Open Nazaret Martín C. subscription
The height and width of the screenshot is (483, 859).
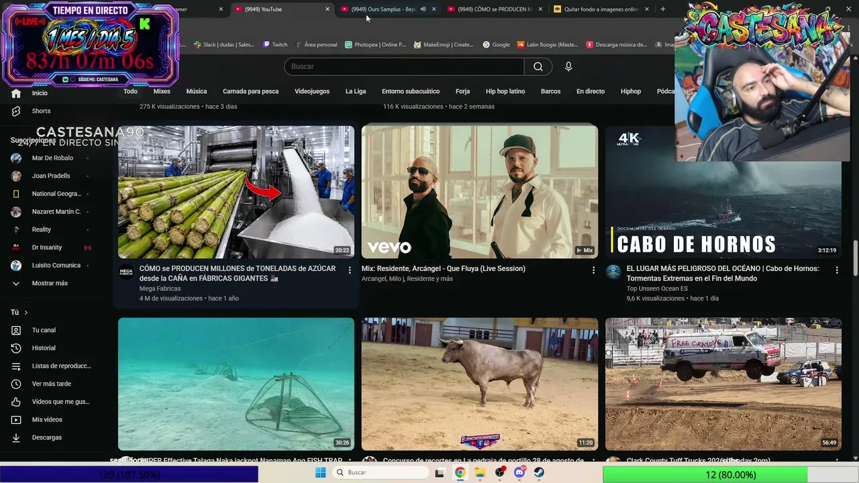coord(56,212)
